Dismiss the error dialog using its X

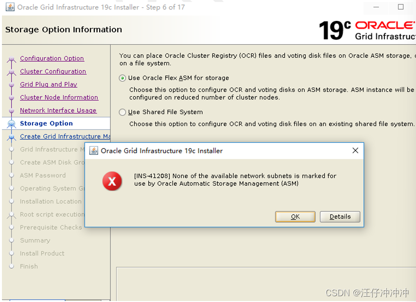[355, 151]
